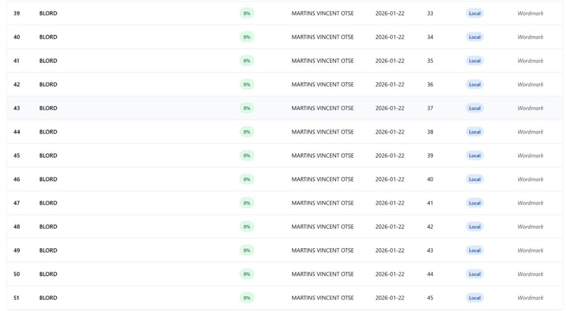Select the Local tag in row 48
The height and width of the screenshot is (311, 566).
point(474,227)
